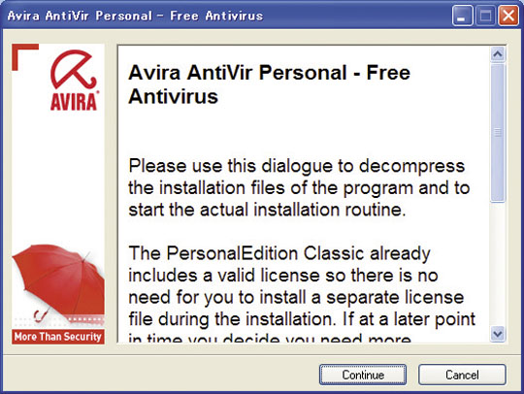Click the vertical scrollbar thumb

point(498,133)
